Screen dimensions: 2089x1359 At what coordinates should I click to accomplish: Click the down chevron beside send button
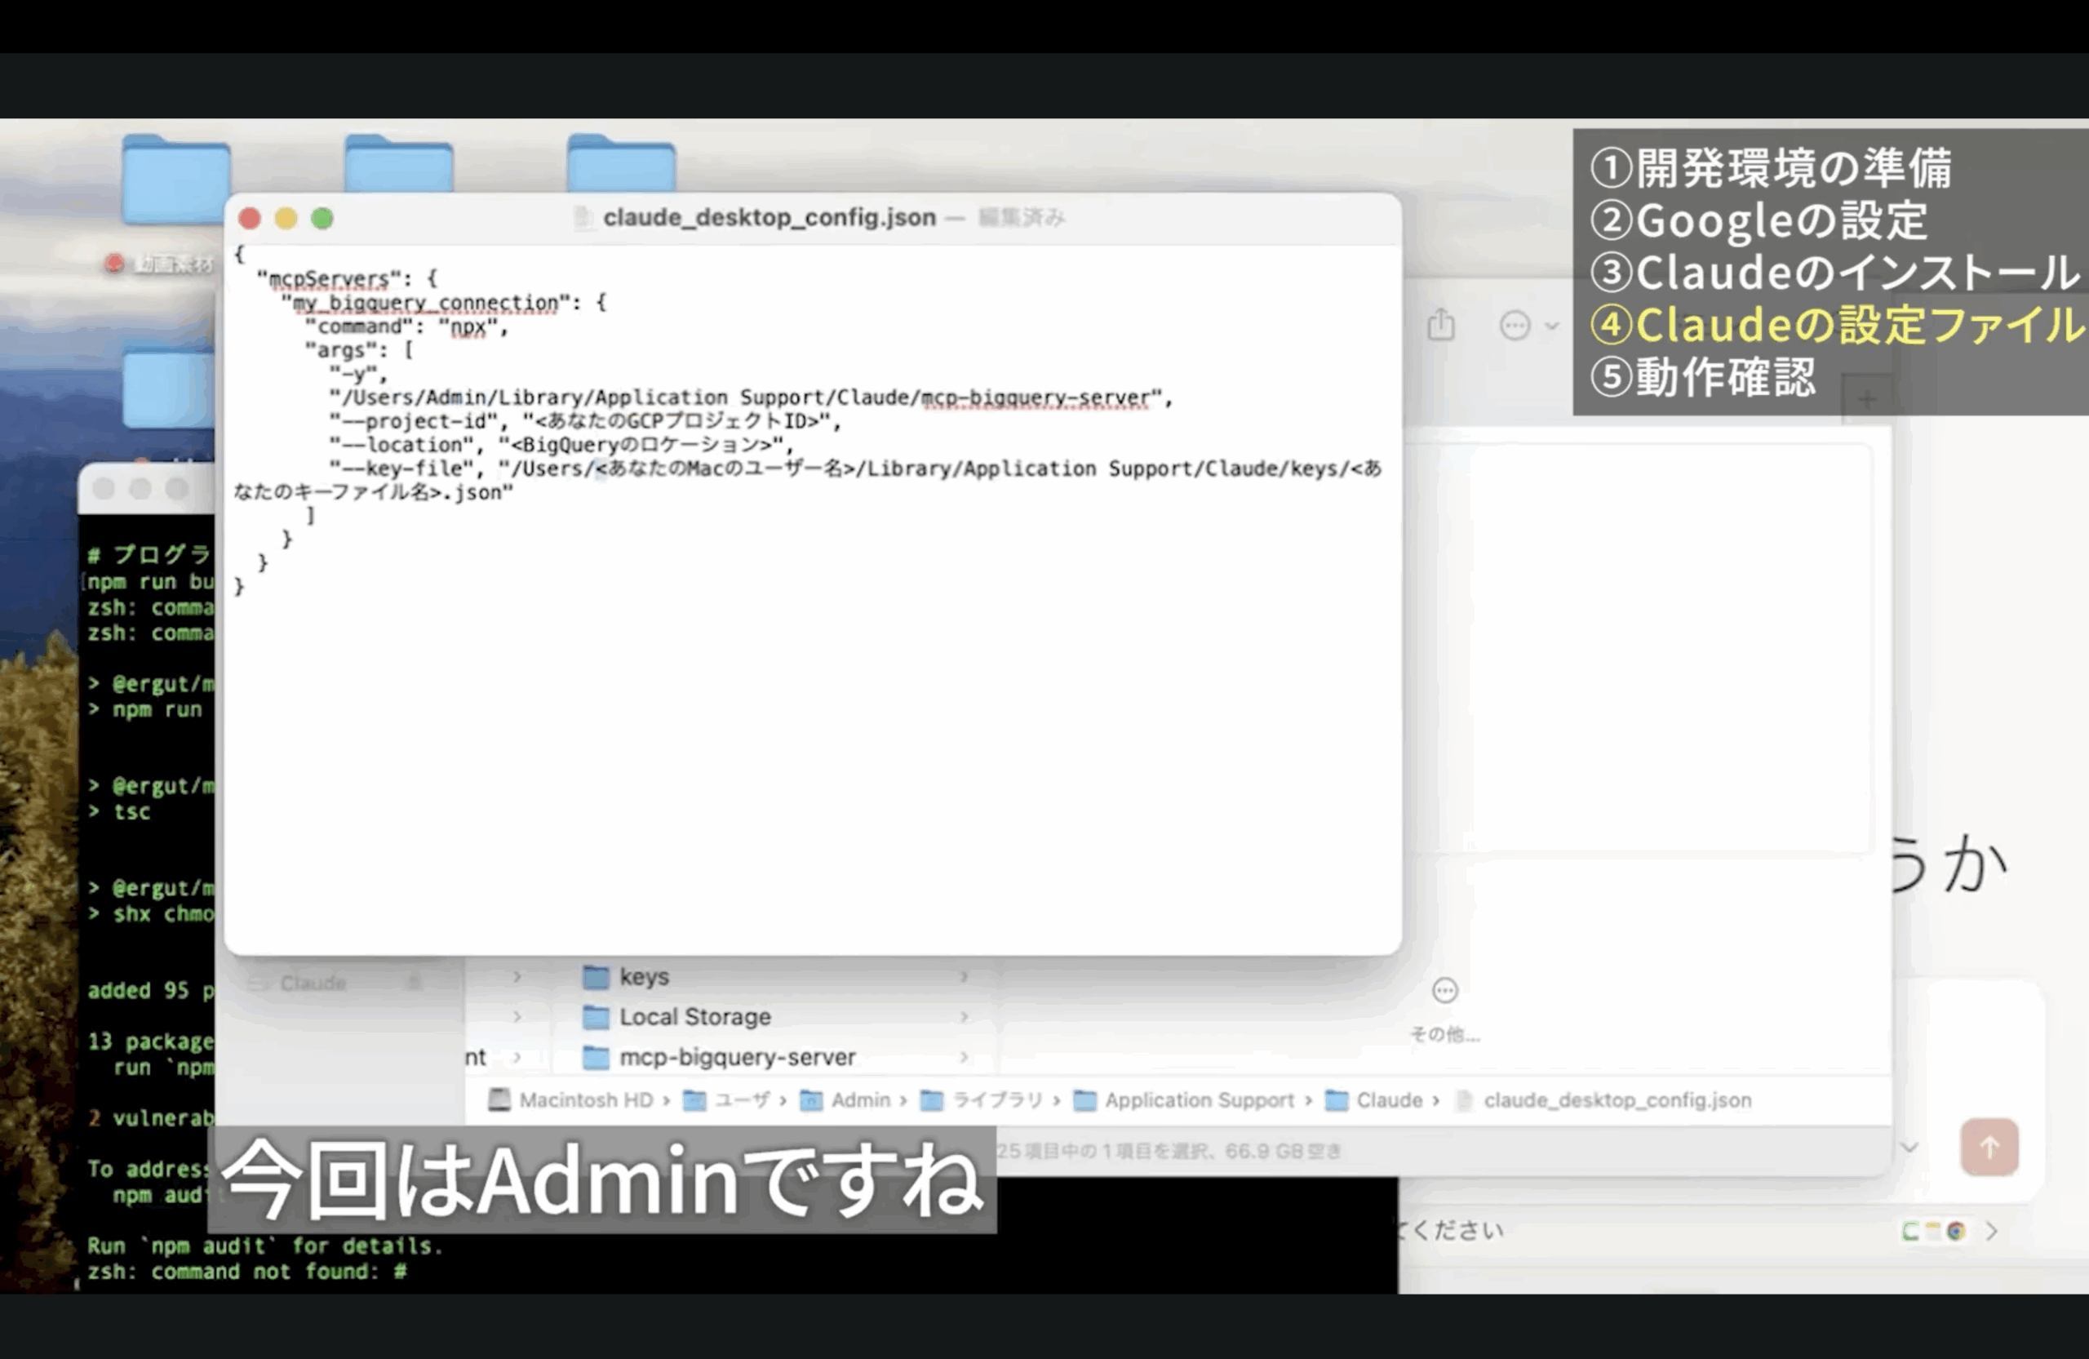click(x=1909, y=1147)
